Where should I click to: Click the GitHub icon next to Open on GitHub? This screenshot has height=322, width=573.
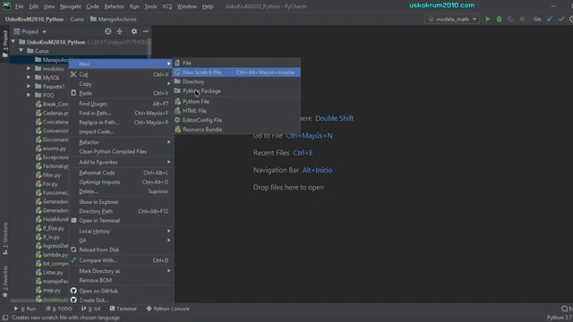(x=73, y=291)
